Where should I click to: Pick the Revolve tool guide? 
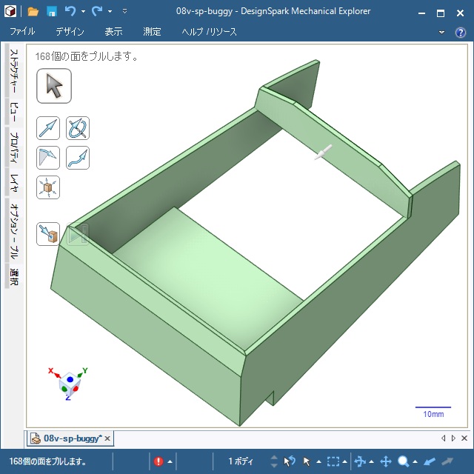tap(78, 129)
